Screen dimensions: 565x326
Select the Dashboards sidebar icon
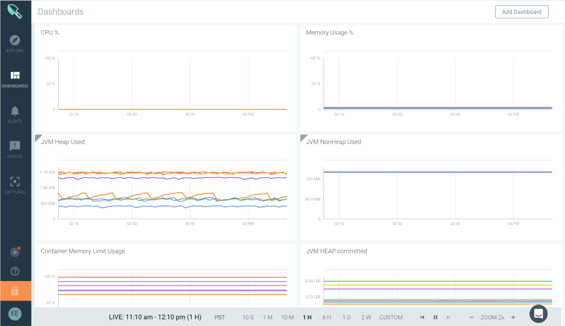(15, 76)
